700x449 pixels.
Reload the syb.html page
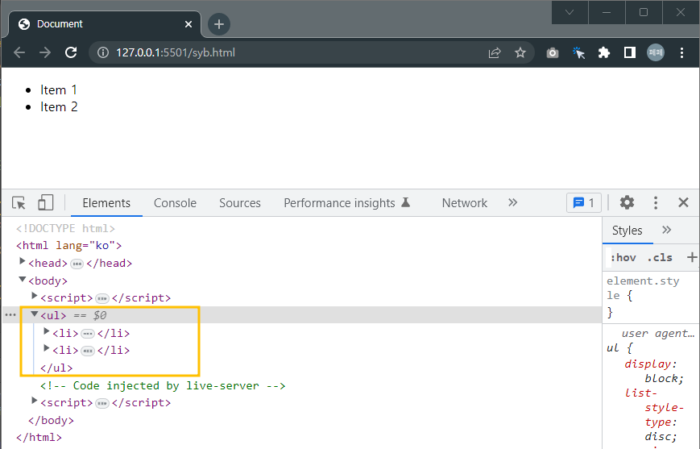click(x=71, y=52)
